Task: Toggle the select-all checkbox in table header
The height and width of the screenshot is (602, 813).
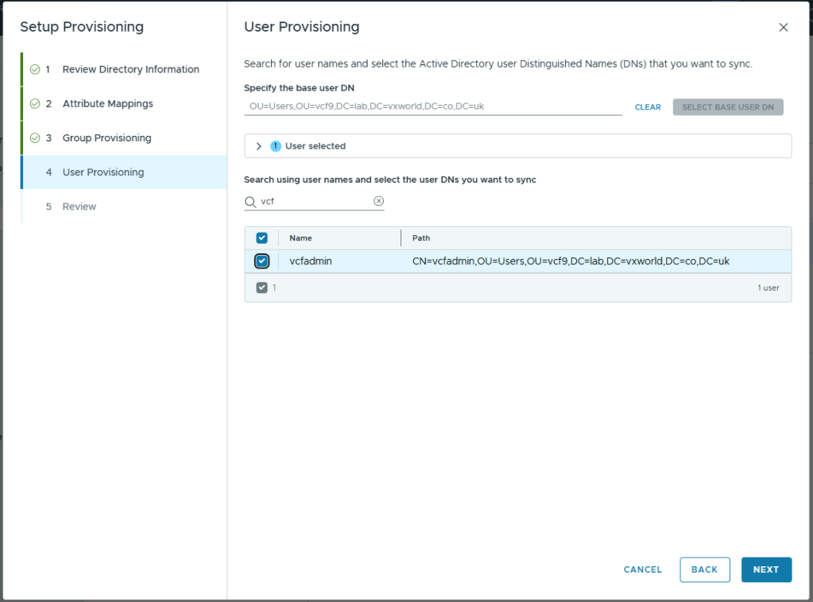Action: pyautogui.click(x=262, y=238)
